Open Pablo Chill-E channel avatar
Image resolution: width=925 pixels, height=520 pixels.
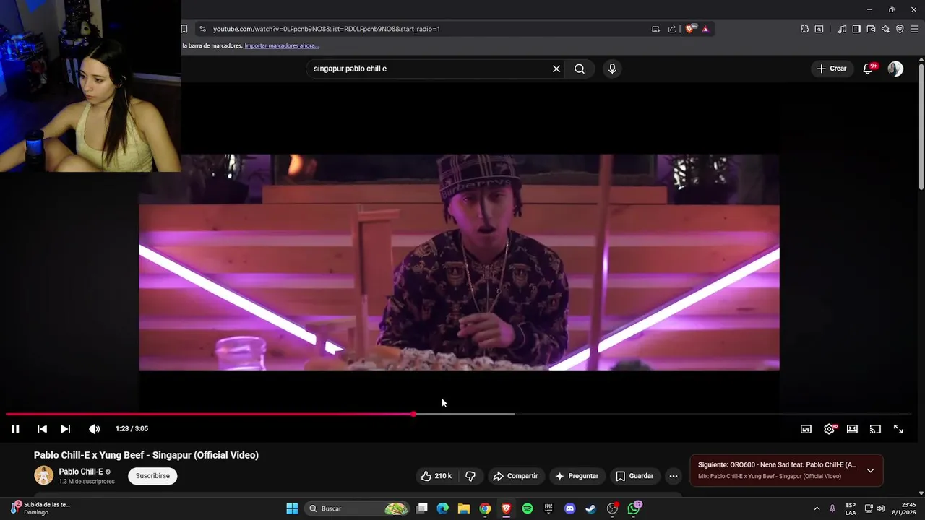coord(43,475)
